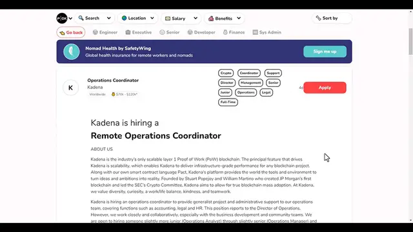Select the Executive category tab
Screen dimensions: 413x232
(138, 32)
